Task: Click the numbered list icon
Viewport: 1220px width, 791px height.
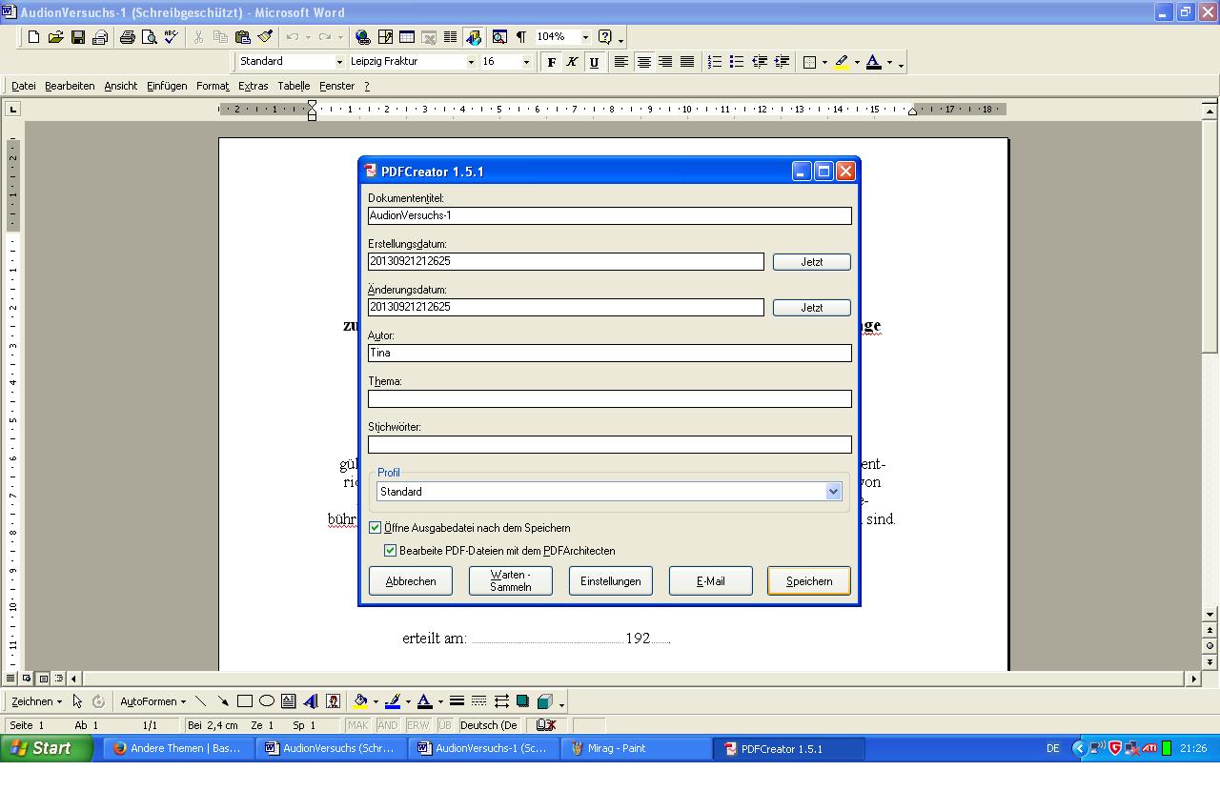Action: 714,62
